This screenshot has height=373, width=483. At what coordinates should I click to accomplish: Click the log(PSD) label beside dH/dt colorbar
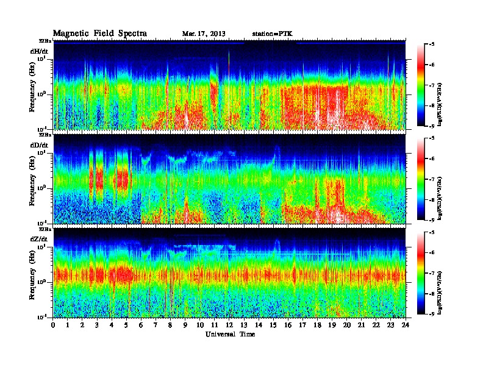[440, 104]
